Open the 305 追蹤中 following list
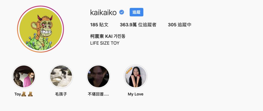 [x=180, y=25]
